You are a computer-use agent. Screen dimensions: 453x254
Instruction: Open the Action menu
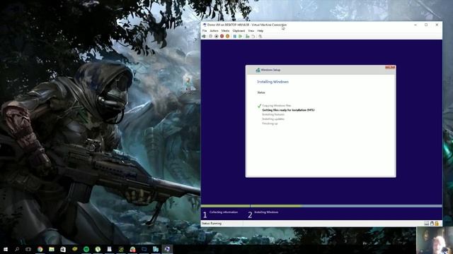[214, 31]
